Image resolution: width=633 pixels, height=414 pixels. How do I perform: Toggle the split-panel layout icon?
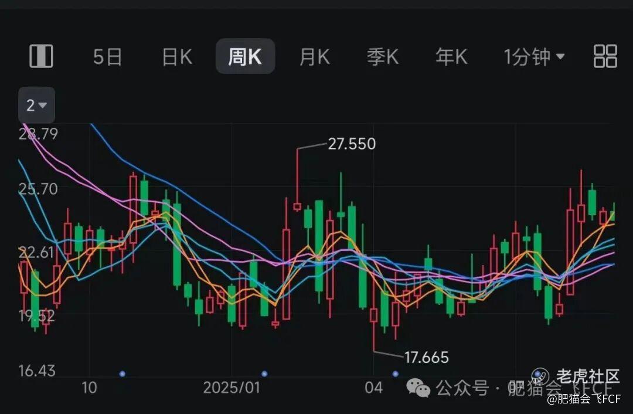(x=41, y=56)
